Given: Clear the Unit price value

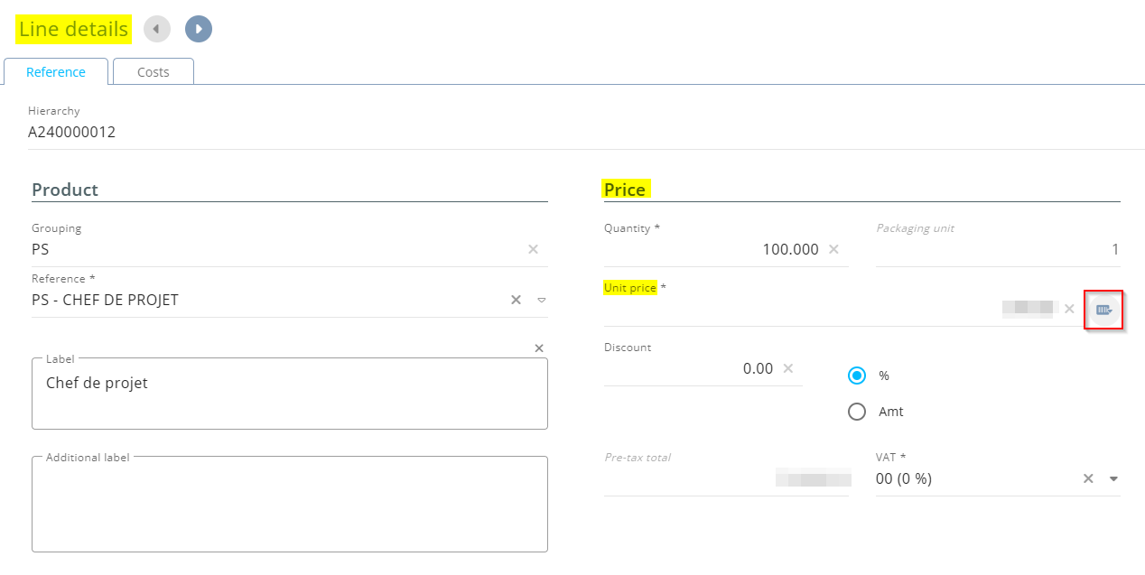Looking at the screenshot, I should click(1069, 309).
